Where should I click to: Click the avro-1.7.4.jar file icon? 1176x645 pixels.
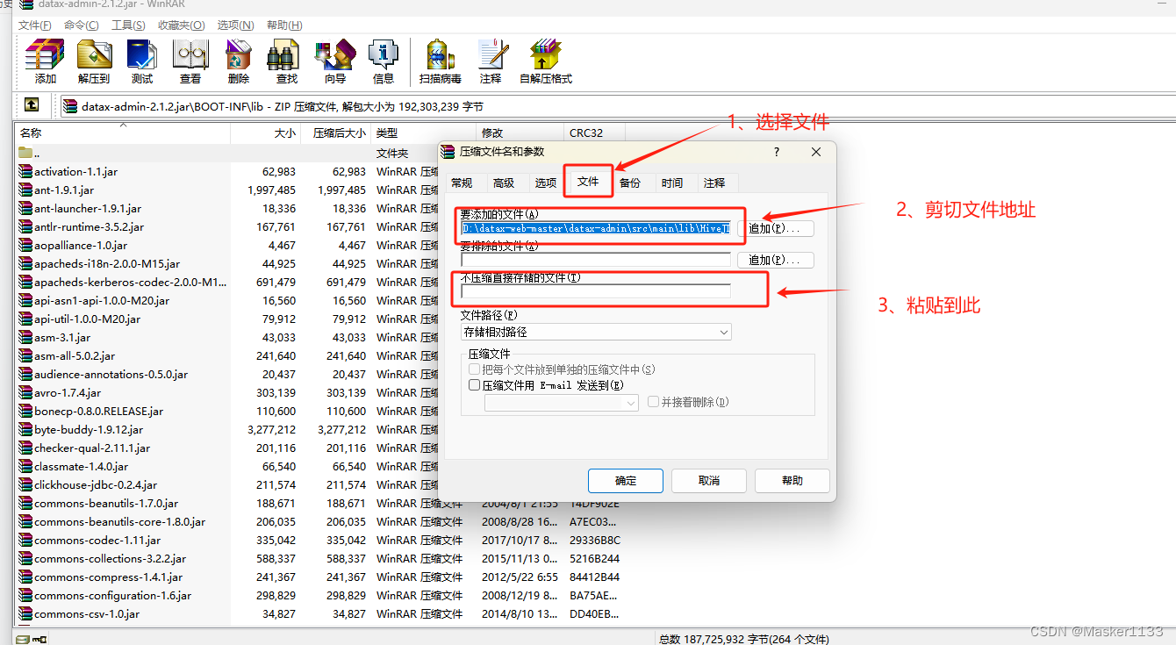point(25,393)
